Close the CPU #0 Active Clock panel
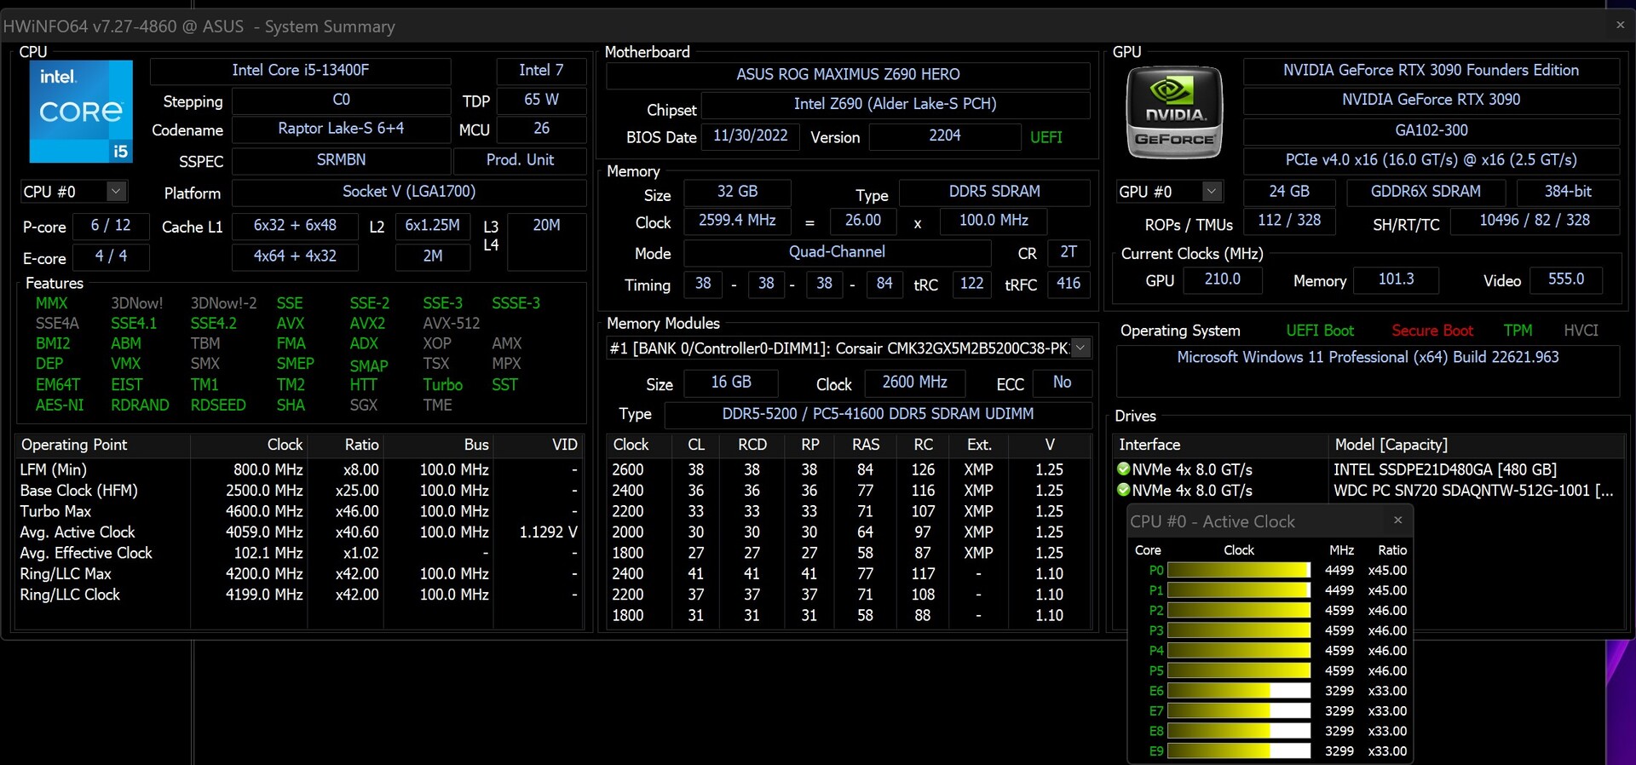This screenshot has height=765, width=1636. 1397,521
